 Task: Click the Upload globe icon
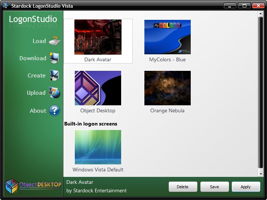[55, 92]
